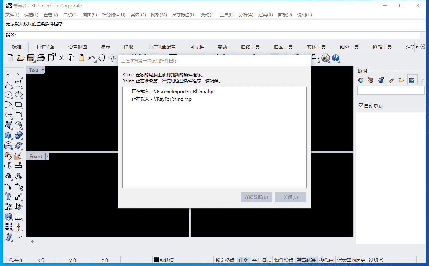Viewport: 429px width, 266px height.
Task: Click the Circle tool icon
Action: coord(8,94)
